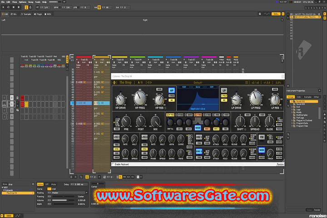Select the HP FREQ mod slot tab
The height and width of the screenshot is (218, 327).
170,115
